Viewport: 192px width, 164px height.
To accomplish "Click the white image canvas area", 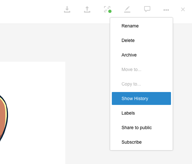I will pyautogui.click(x=37, y=110).
